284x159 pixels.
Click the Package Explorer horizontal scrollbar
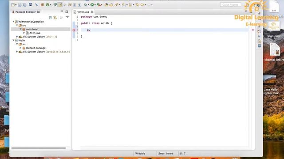point(39,148)
